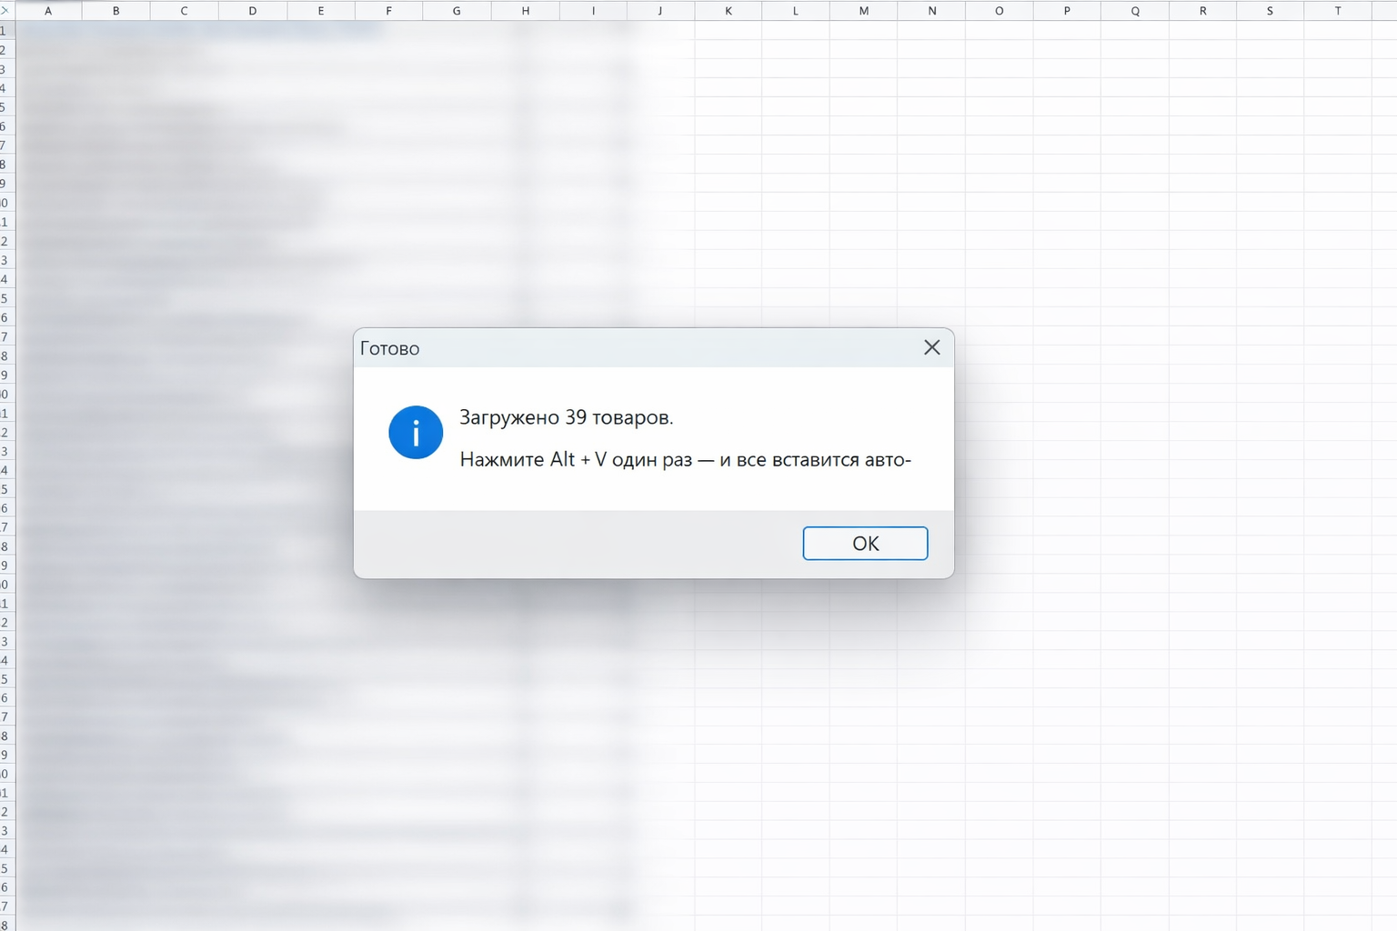The image size is (1397, 931).
Task: Select column G header
Action: tap(457, 11)
